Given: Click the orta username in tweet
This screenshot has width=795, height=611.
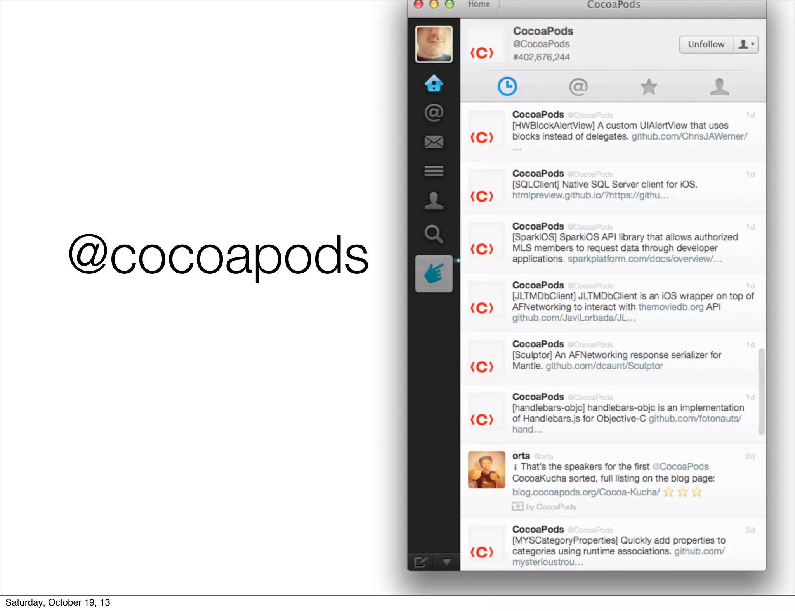Looking at the screenshot, I should point(521,456).
